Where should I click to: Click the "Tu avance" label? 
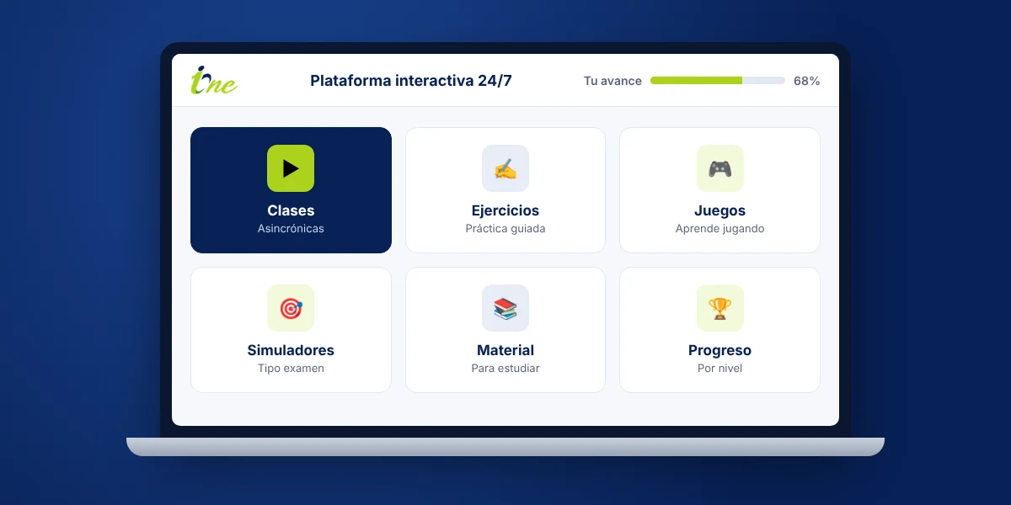pyautogui.click(x=612, y=81)
